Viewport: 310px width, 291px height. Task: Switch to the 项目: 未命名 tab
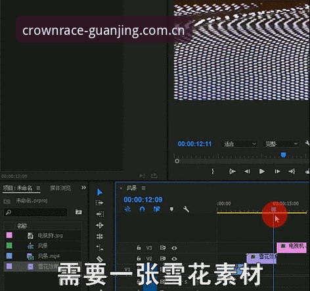18,188
